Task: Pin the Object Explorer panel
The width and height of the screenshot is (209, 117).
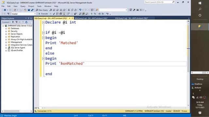Action: point(28,18)
